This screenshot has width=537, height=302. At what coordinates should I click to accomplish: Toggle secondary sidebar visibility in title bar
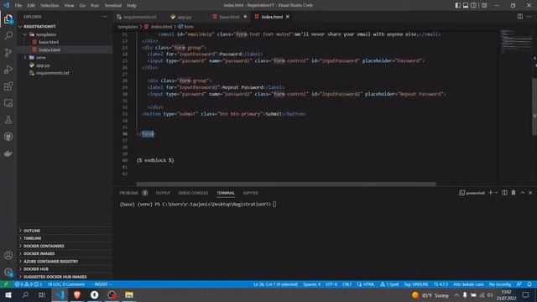click(473, 5)
